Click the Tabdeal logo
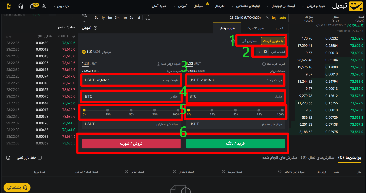 click(x=348, y=6)
